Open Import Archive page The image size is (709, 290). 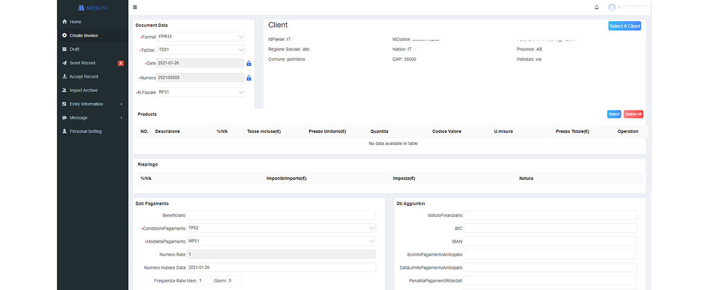(x=83, y=90)
